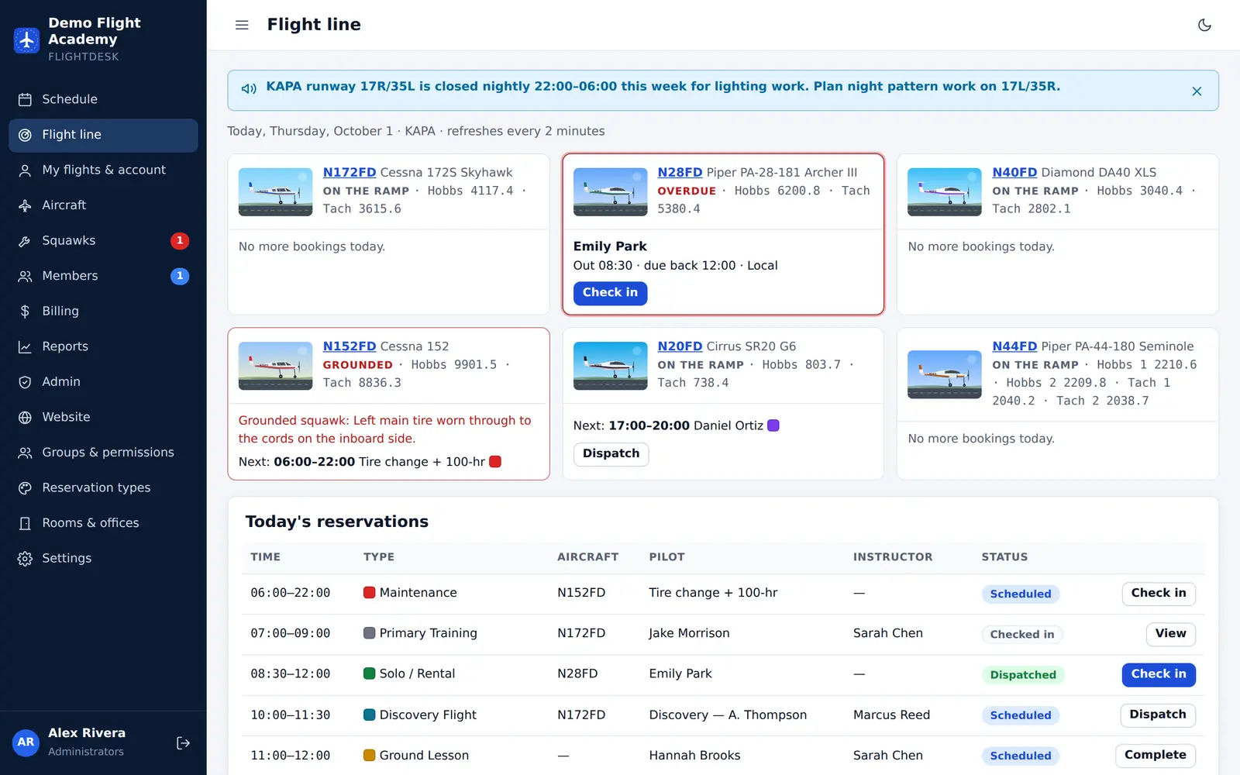Image resolution: width=1240 pixels, height=775 pixels.
Task: Check in the 08:30–12:00 Solo / Rental row
Action: 1159,674
